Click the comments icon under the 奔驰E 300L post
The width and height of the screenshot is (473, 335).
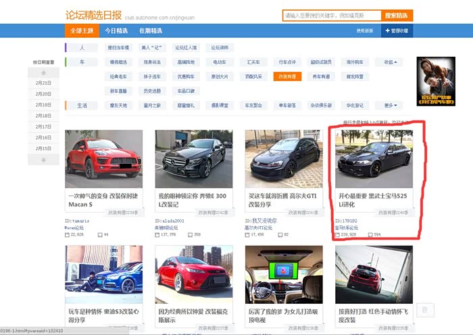[190, 235]
